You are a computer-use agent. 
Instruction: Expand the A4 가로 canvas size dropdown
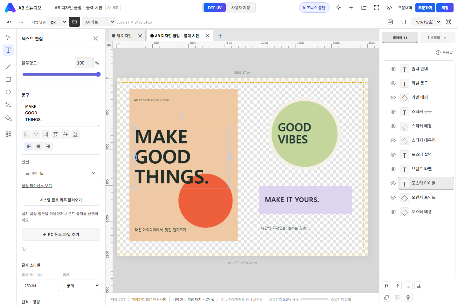[99, 22]
